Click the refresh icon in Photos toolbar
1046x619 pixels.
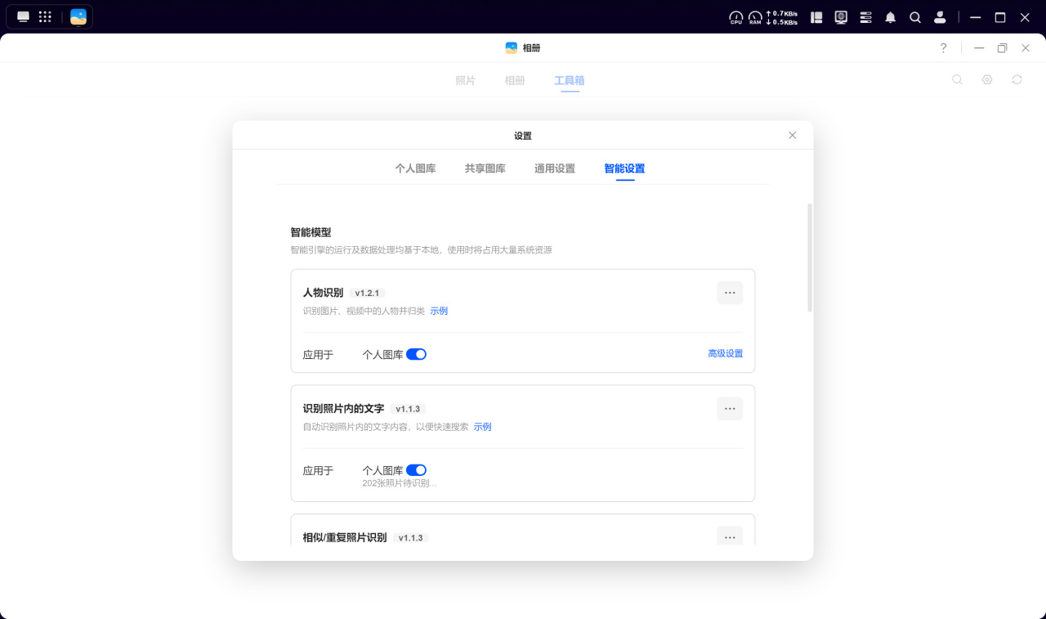[x=1017, y=79]
